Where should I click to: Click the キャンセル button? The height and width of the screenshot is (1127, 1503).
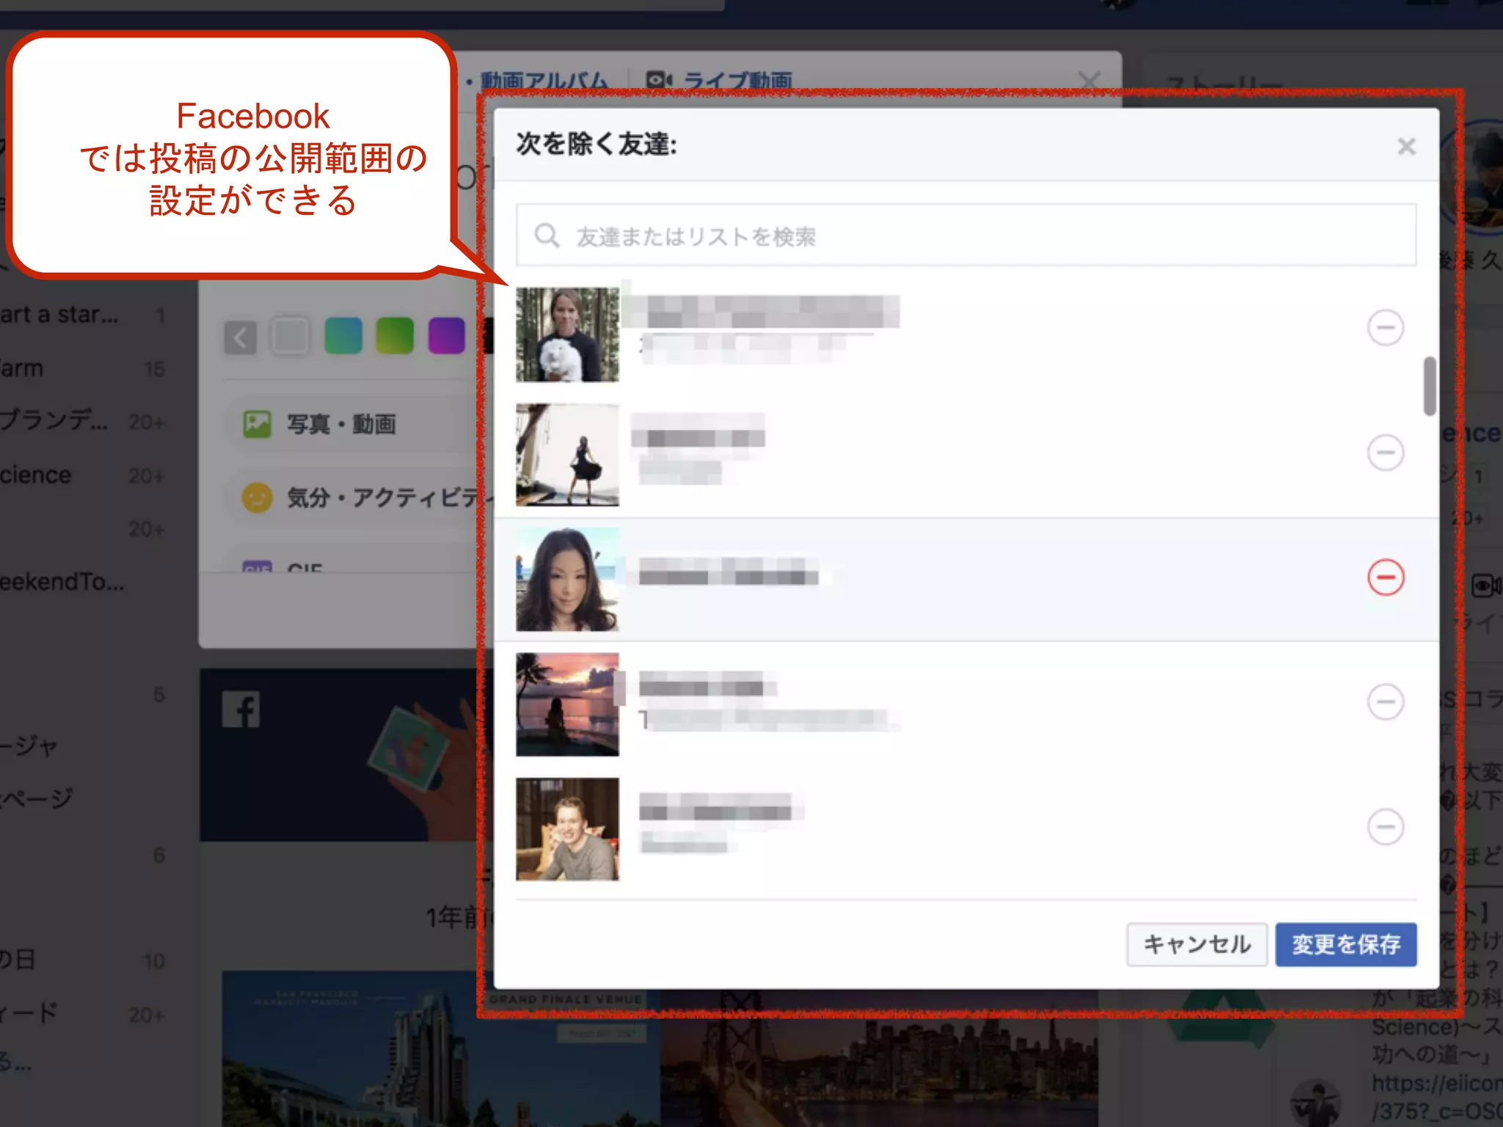click(x=1197, y=944)
